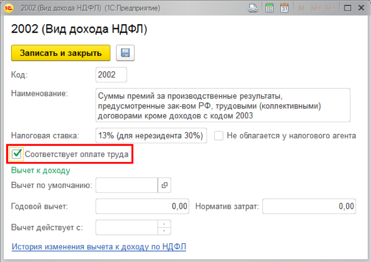Decrease 'Вычет действует с' value with down arrow
371x262 pixels.
[164, 231]
